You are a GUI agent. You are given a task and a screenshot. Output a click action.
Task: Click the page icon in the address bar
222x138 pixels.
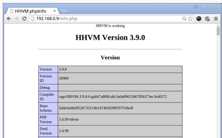(33, 19)
